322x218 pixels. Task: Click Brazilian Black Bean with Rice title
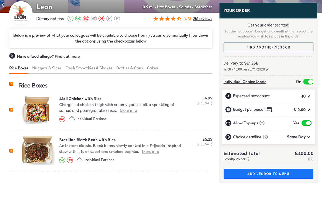(x=87, y=140)
